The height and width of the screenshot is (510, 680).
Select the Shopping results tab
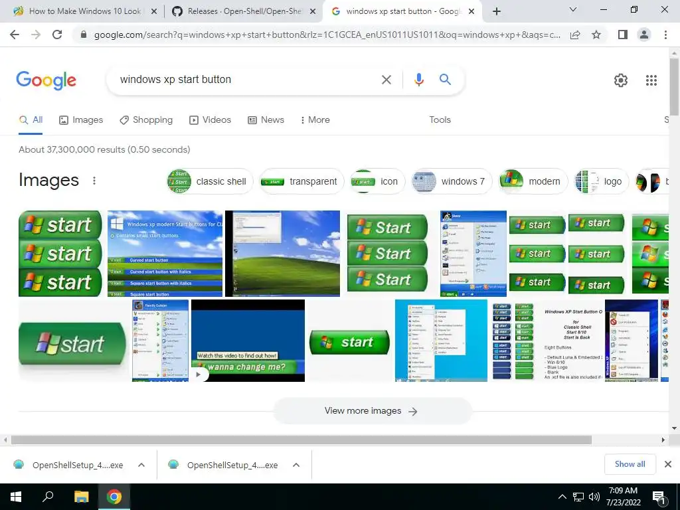tap(146, 120)
